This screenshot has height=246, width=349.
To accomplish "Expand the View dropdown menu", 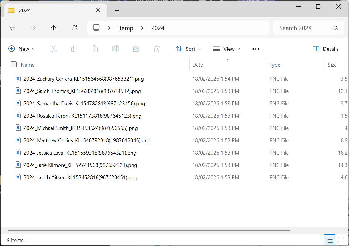I will 227,49.
